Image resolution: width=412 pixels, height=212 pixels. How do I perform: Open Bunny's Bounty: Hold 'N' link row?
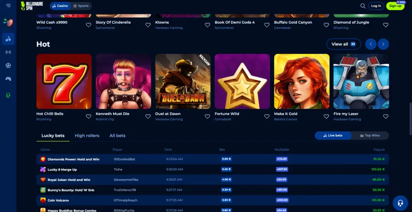click(212, 190)
